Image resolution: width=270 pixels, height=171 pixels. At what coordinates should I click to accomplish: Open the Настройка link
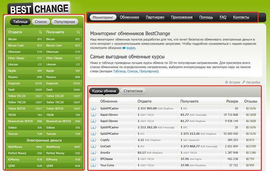253,82
